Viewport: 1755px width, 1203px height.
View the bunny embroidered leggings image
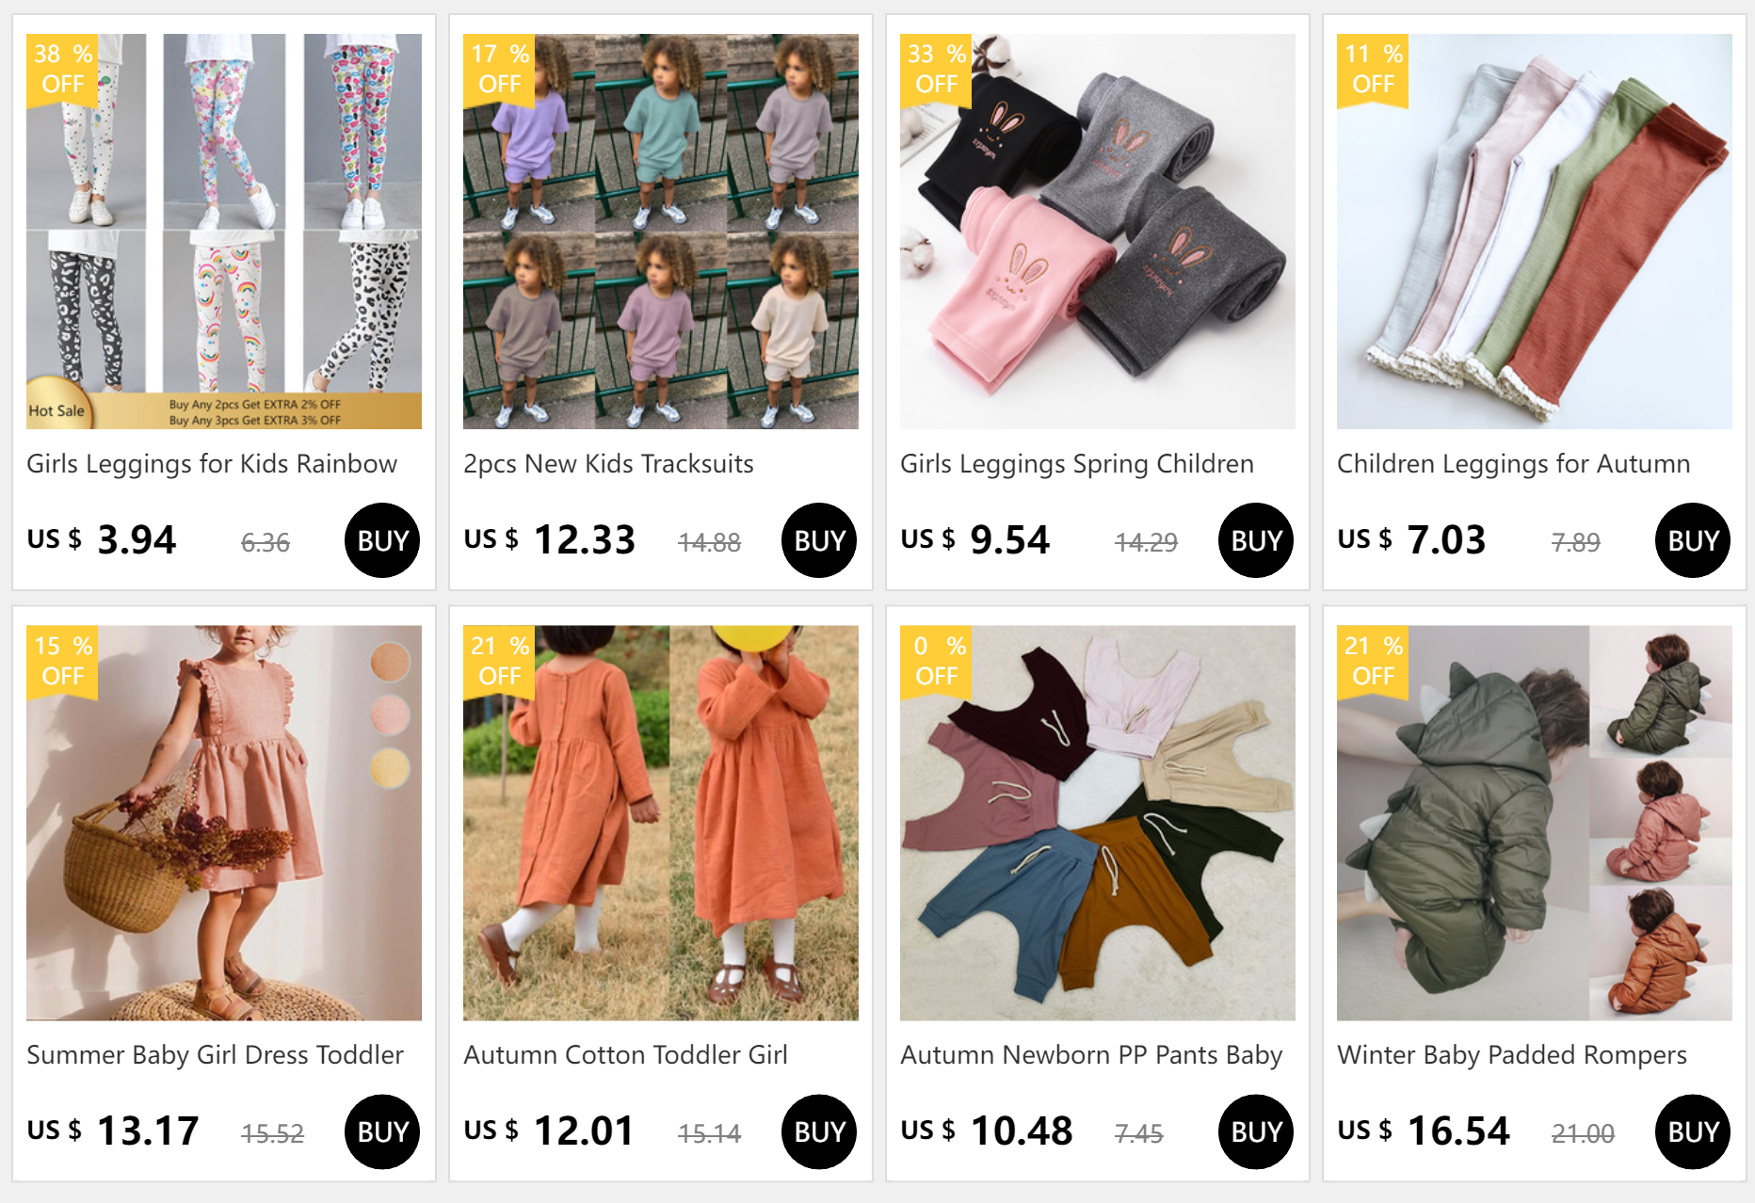[1098, 232]
